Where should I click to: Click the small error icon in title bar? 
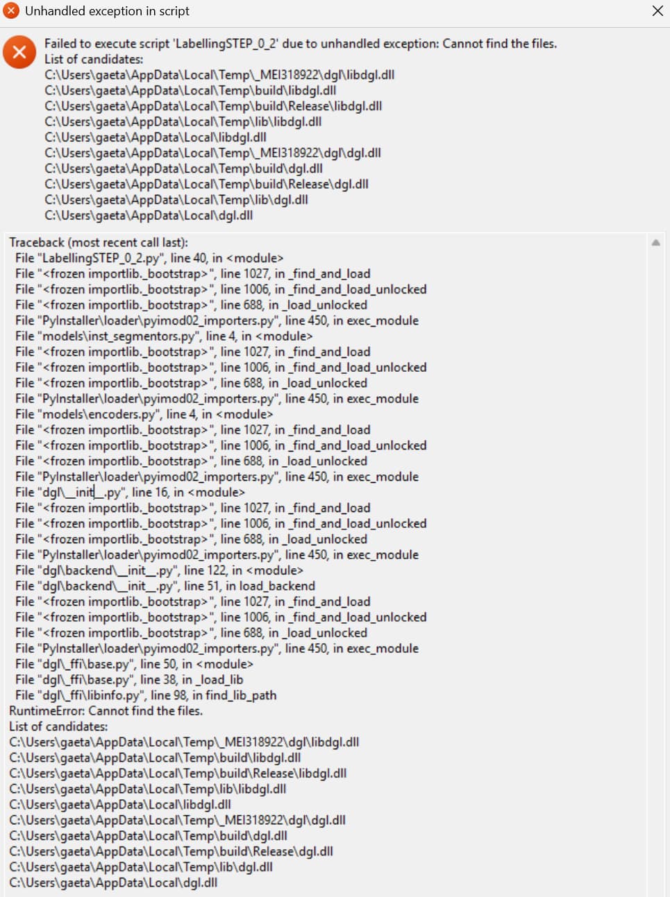point(11,11)
